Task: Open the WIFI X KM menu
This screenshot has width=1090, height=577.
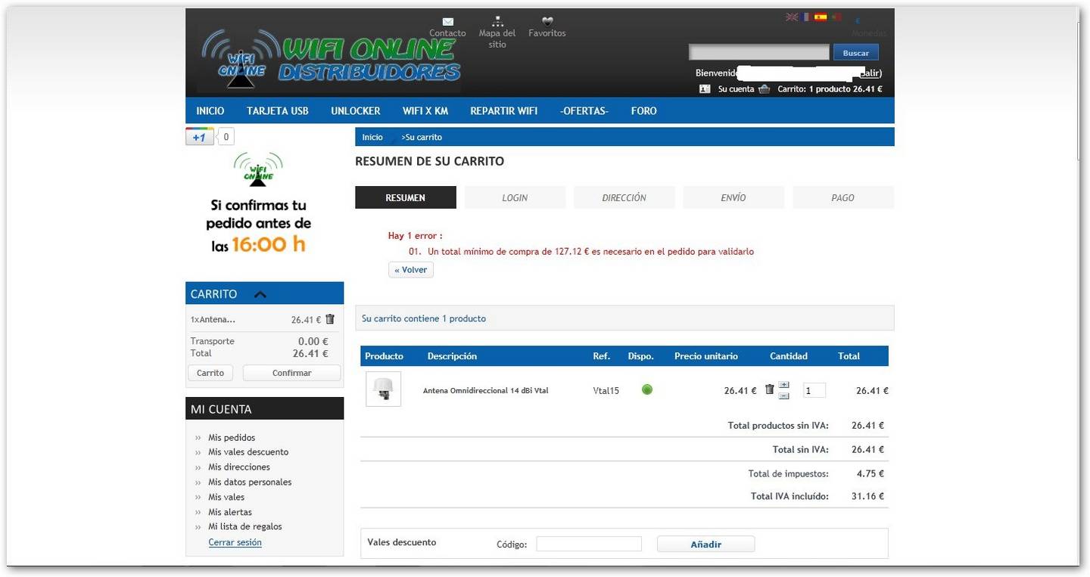Action: click(x=425, y=110)
